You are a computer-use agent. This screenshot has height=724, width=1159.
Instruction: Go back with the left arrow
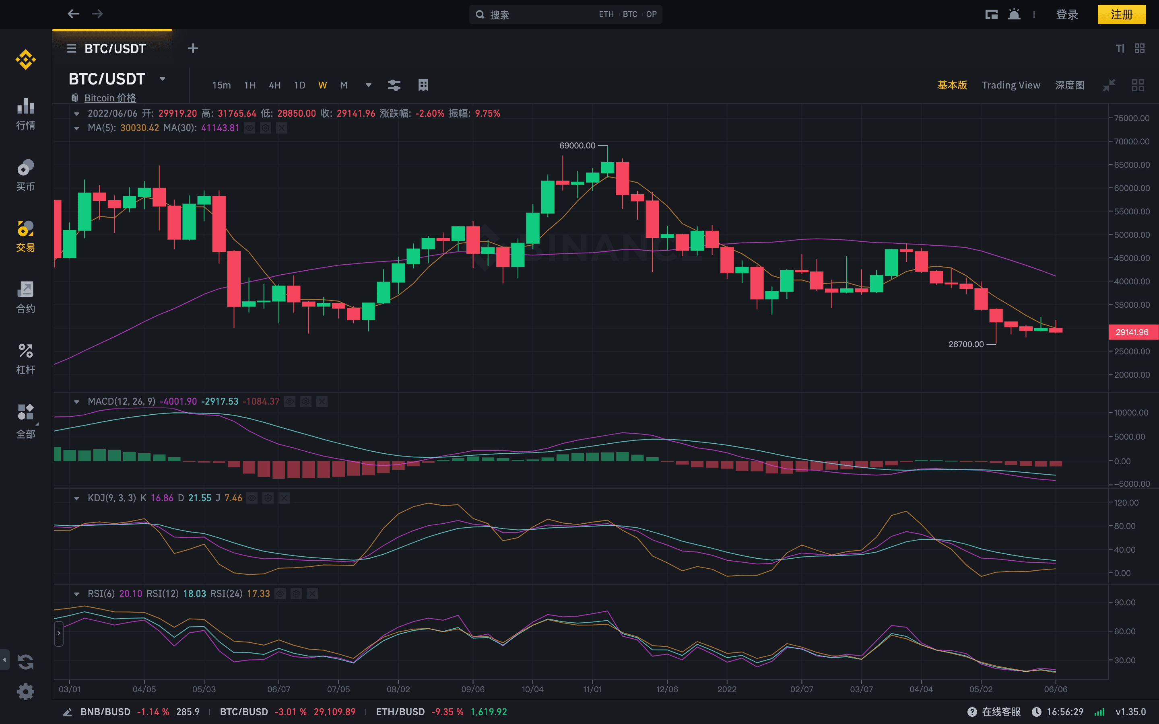73,14
